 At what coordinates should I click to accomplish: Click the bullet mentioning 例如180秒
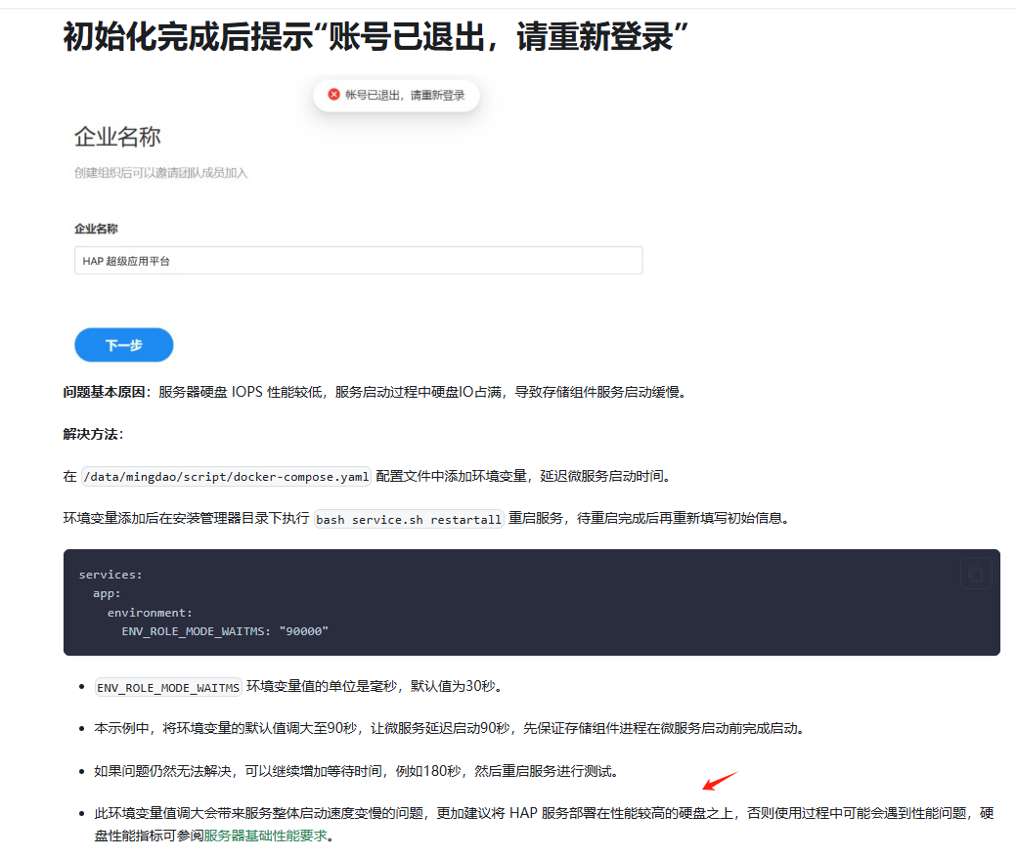[357, 771]
